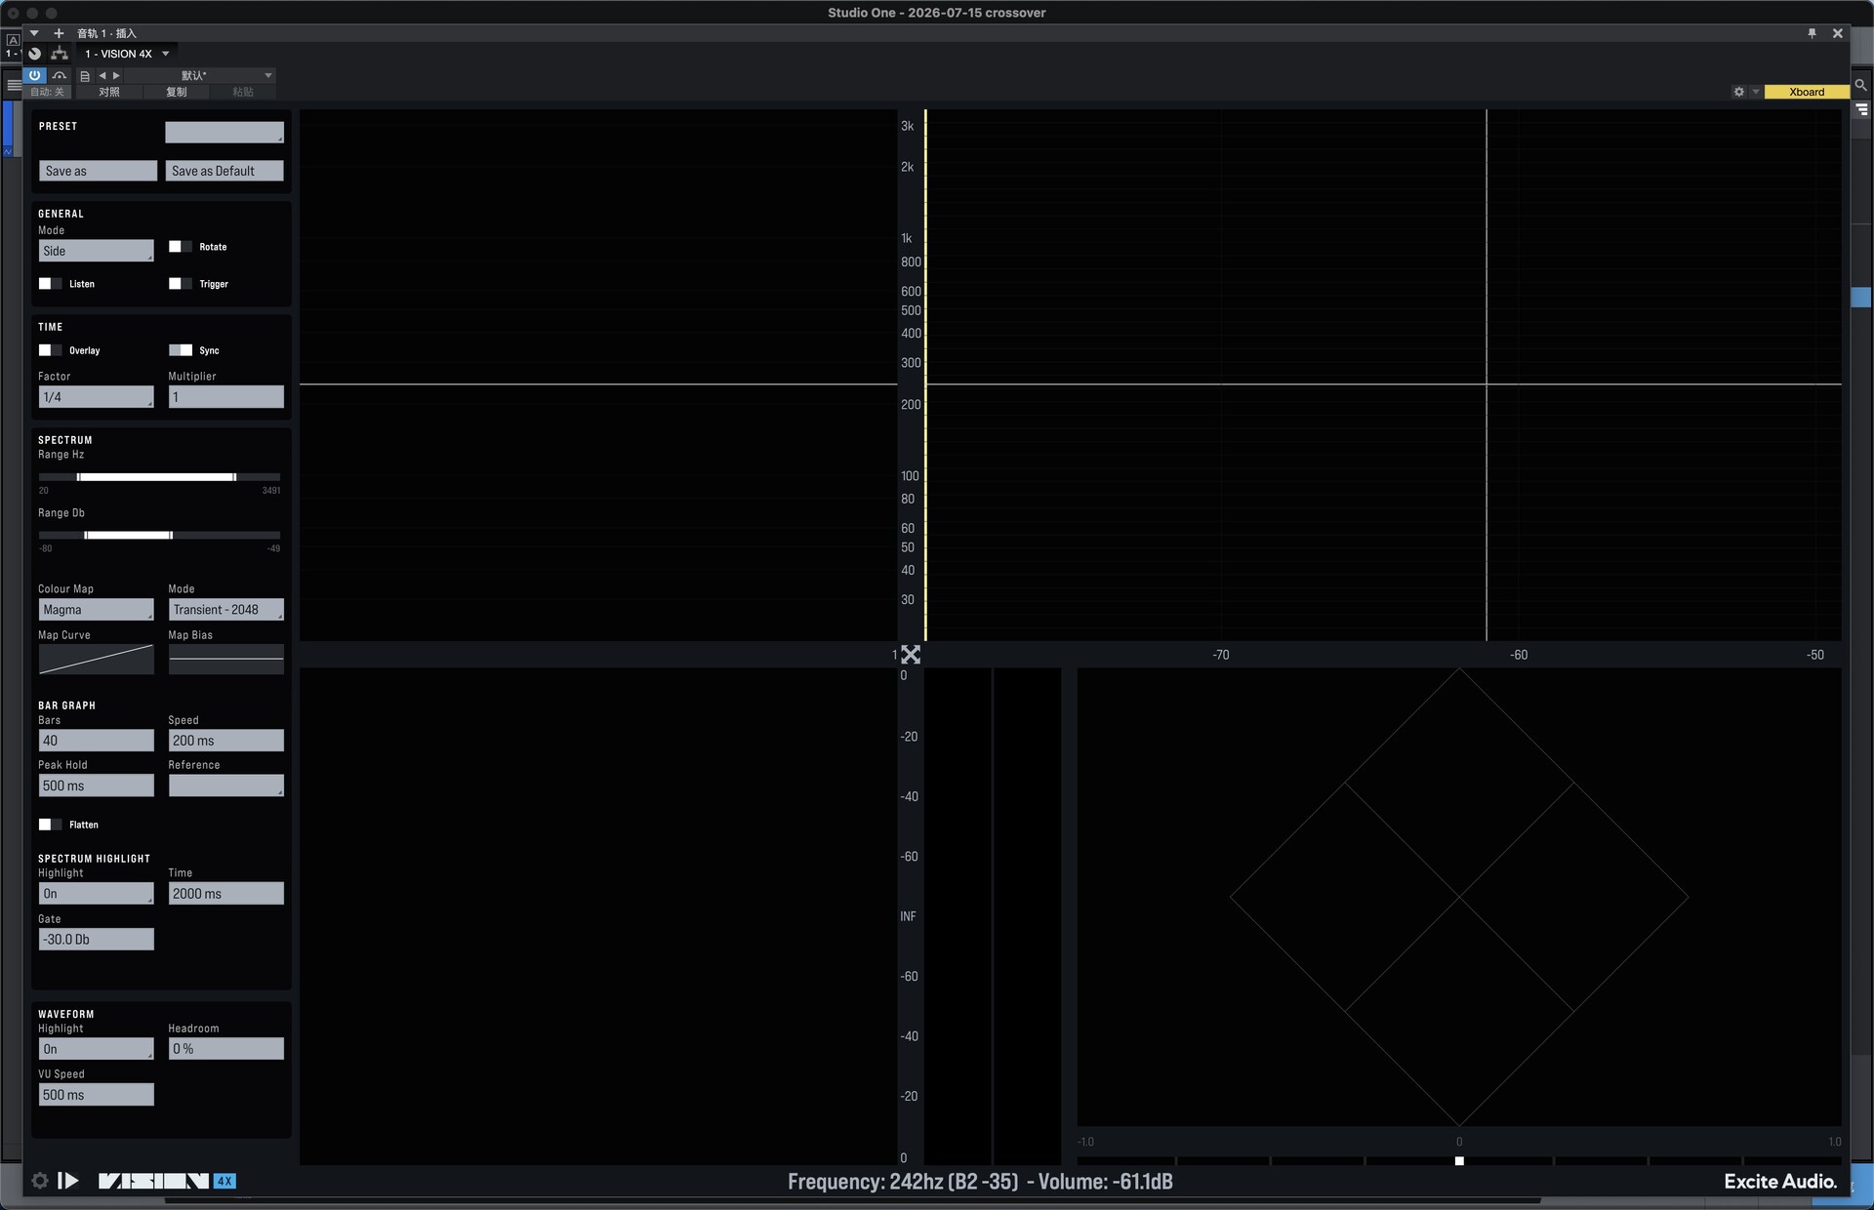Click the sidechain arc icon

pyautogui.click(x=60, y=75)
